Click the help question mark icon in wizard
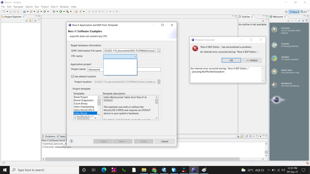Screen dimensions: 310x174 pyautogui.click(x=71, y=141)
